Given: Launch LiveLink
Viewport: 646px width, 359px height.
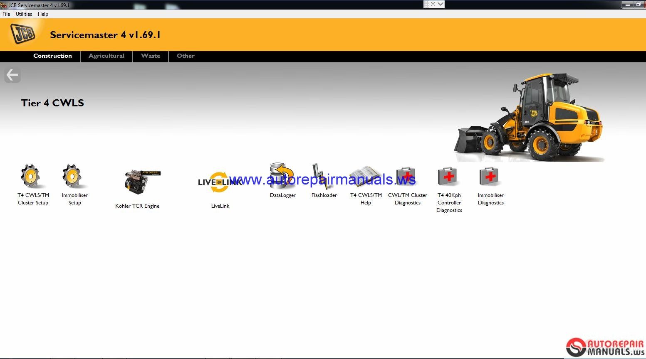Looking at the screenshot, I should click(220, 182).
